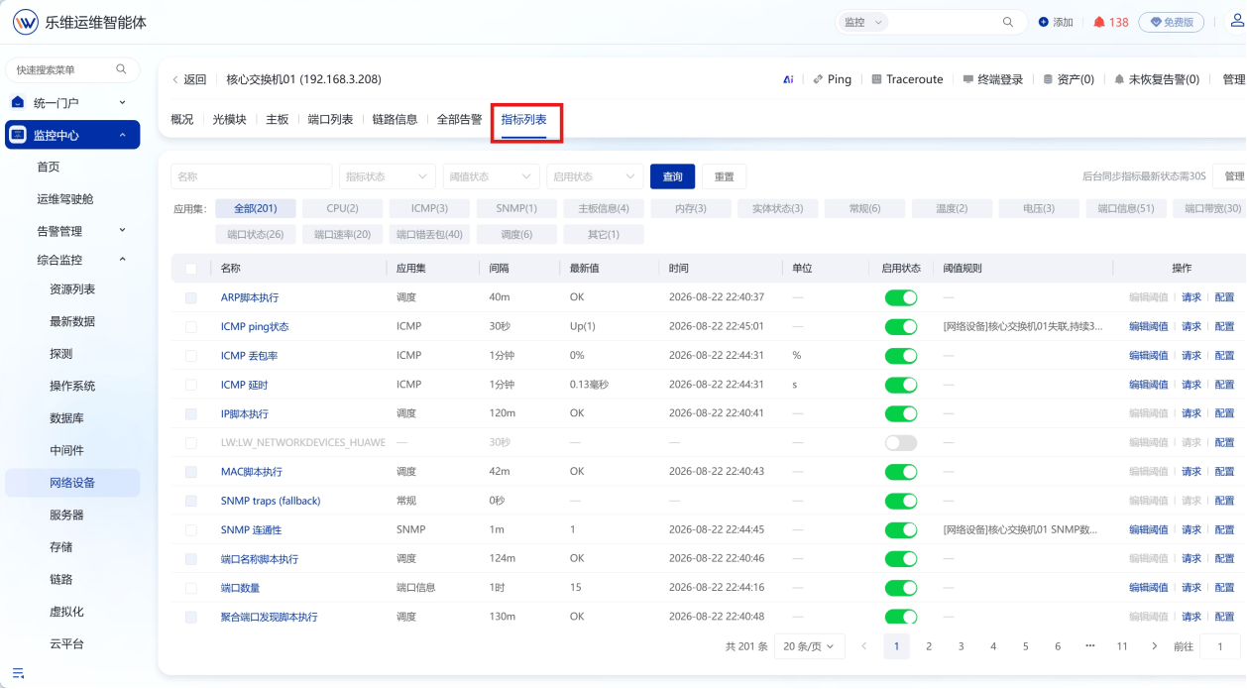
Task: Open the 20 条/页 page size dropdown
Action: 810,646
